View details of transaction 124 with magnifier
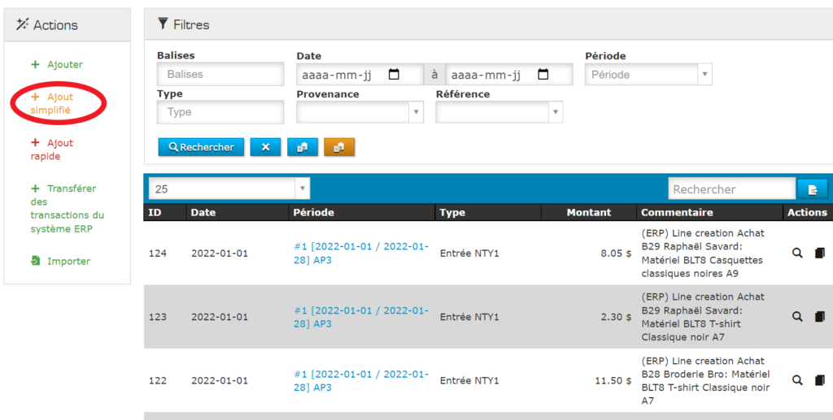This screenshot has height=420, width=833. click(x=797, y=253)
